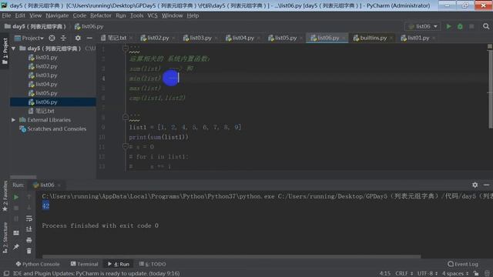The height and width of the screenshot is (277, 493).
Task: Click the Run console horizontal scrollbar
Action: [231, 256]
